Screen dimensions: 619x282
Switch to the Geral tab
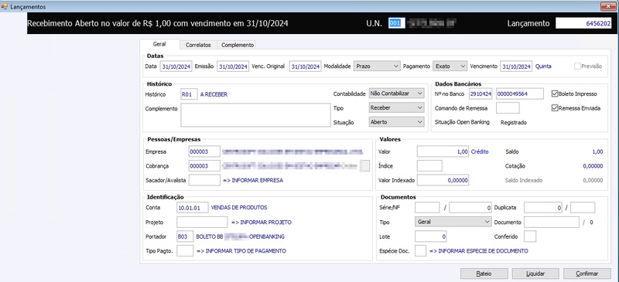tap(159, 44)
